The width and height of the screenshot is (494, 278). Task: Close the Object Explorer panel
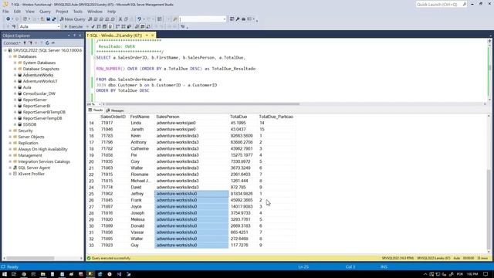coord(80,36)
